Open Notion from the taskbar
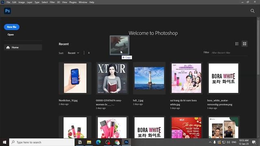 (x=80, y=142)
